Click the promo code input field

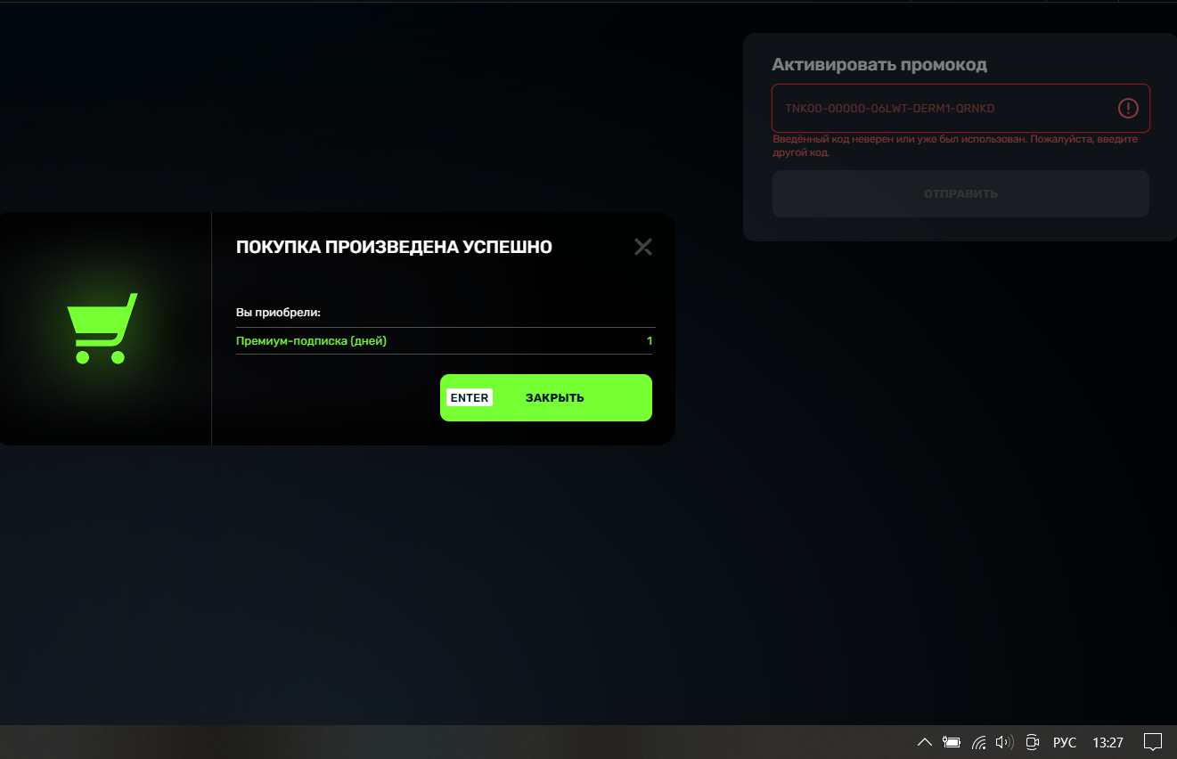point(960,109)
